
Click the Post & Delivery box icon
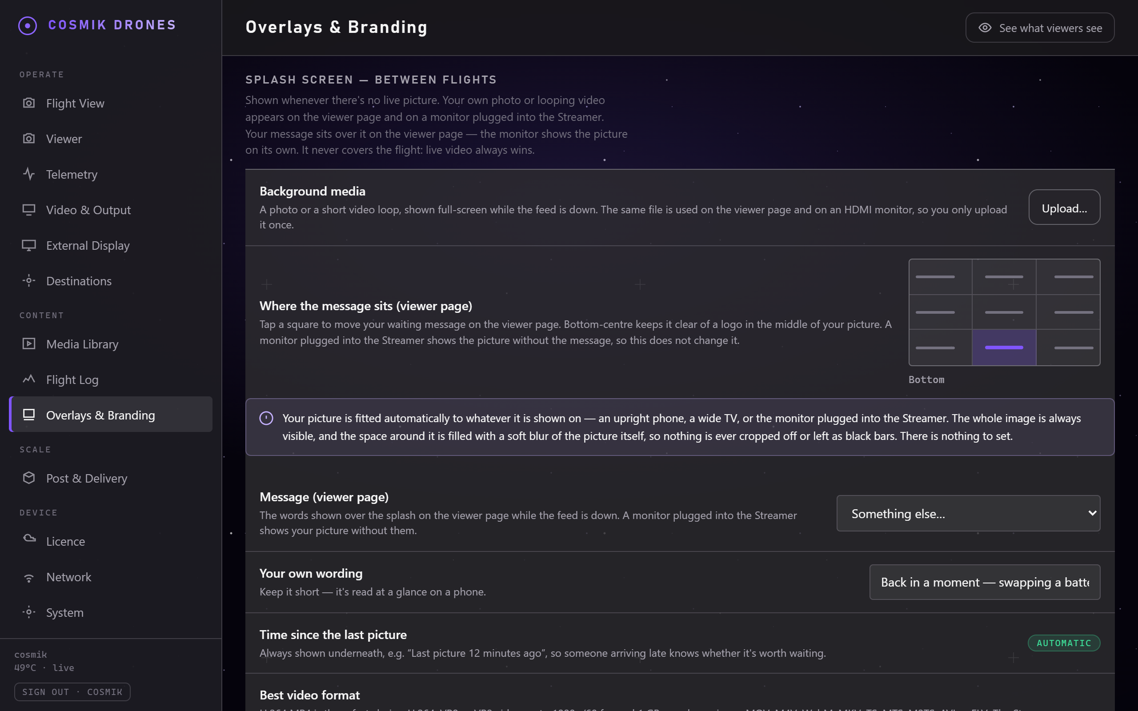pos(29,478)
